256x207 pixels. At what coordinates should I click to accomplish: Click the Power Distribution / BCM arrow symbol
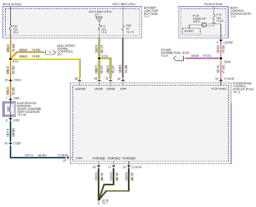click(x=178, y=58)
